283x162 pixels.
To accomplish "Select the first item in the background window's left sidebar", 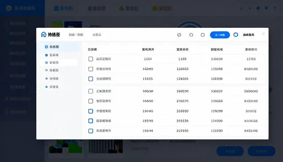I will [x=18, y=23].
